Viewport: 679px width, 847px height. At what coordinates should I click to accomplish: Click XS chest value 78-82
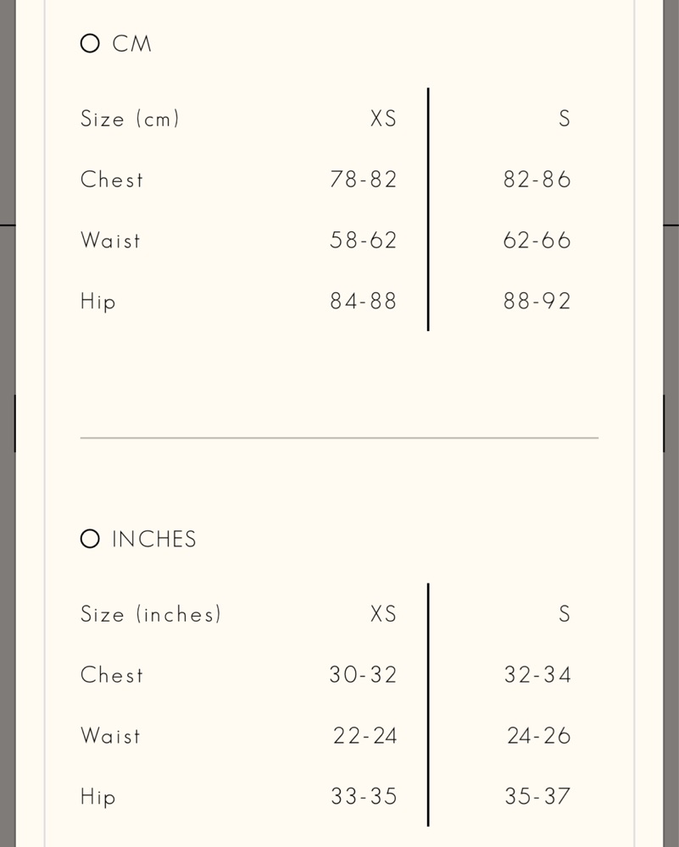pyautogui.click(x=364, y=180)
